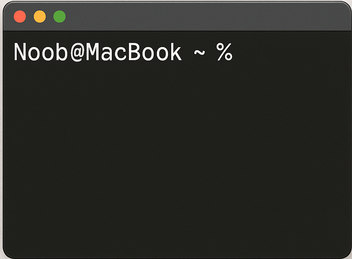Click the center of the terminal body
Image resolution: width=352 pixels, height=259 pixels.
(176, 143)
